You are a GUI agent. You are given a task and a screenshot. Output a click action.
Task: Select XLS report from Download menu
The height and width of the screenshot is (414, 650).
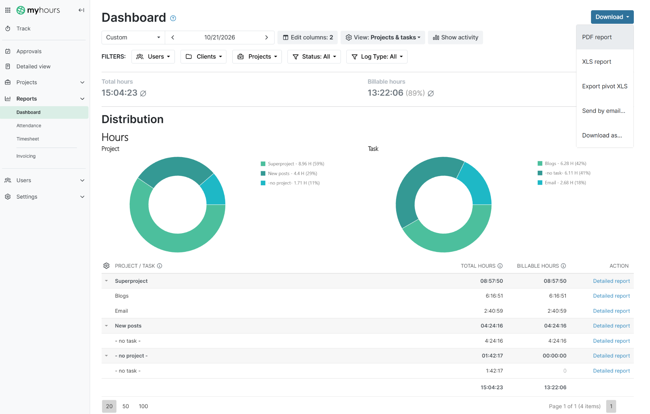tap(605, 62)
